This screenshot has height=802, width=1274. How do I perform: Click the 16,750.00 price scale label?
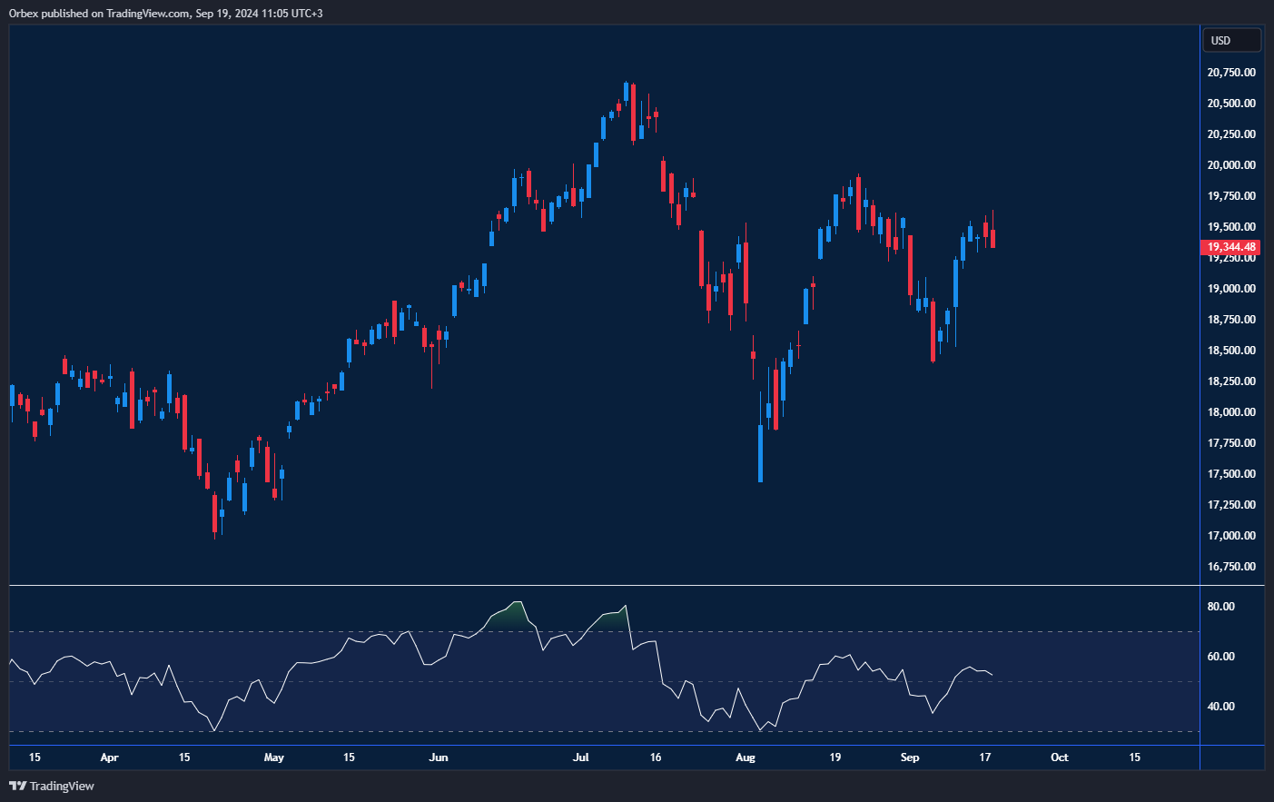pyautogui.click(x=1231, y=566)
